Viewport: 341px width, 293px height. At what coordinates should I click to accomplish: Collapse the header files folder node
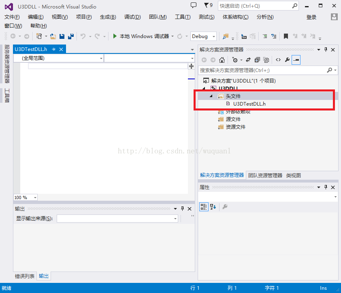211,96
